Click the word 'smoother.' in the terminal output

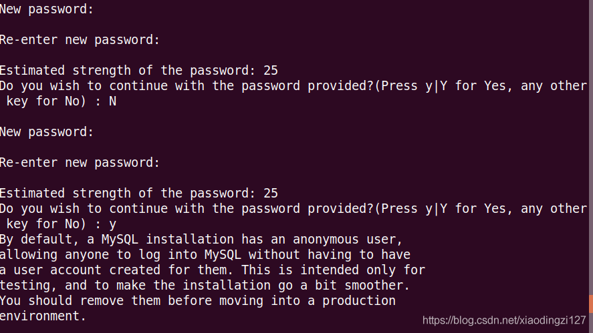point(377,286)
